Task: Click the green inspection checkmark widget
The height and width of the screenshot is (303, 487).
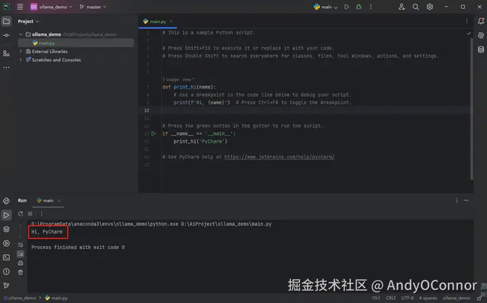Action: tap(469, 33)
